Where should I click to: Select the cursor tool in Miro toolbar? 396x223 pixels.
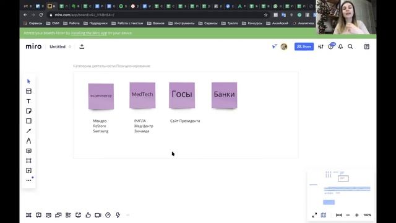[28, 81]
